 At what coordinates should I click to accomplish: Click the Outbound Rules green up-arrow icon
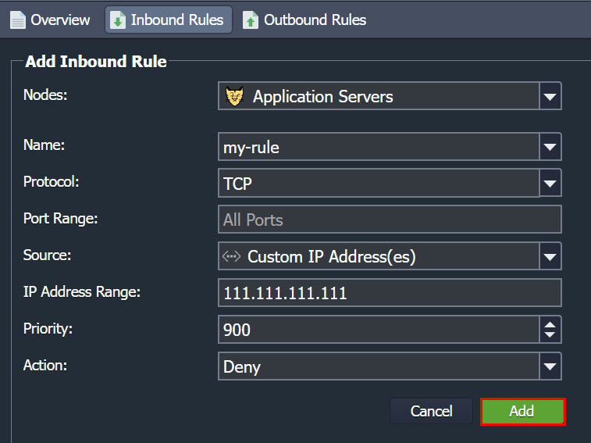[x=251, y=20]
